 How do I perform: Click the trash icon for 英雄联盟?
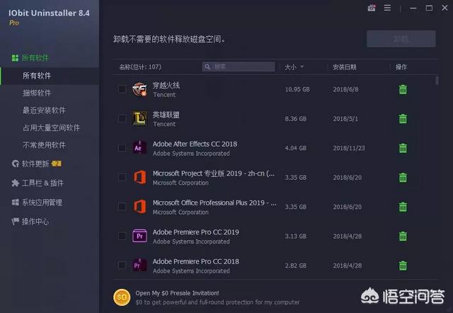[x=403, y=119]
